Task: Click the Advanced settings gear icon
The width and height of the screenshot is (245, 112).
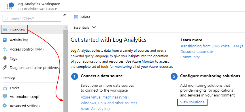Action: click(5, 106)
